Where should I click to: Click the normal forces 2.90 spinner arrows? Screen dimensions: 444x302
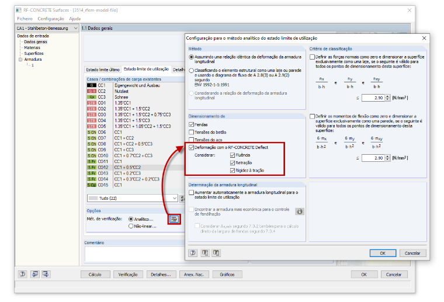pyautogui.click(x=388, y=98)
